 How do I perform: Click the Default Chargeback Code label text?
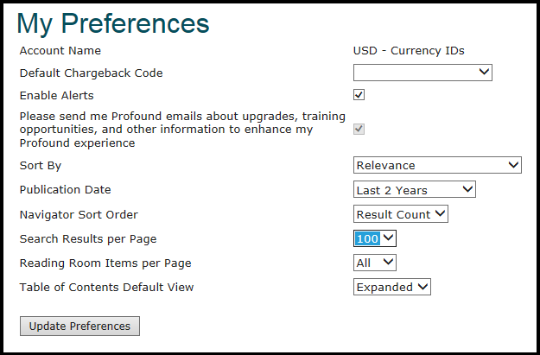click(x=91, y=73)
